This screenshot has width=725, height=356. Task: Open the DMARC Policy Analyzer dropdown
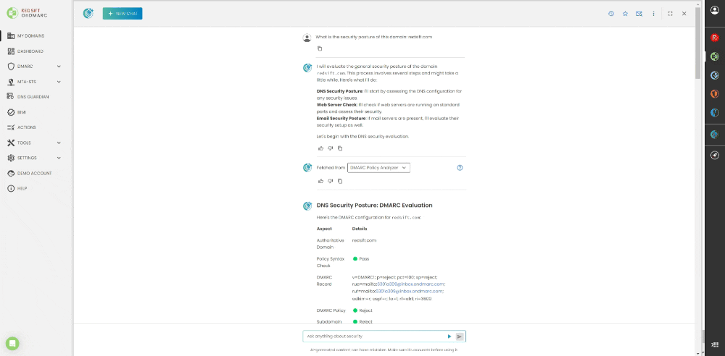pyautogui.click(x=378, y=168)
